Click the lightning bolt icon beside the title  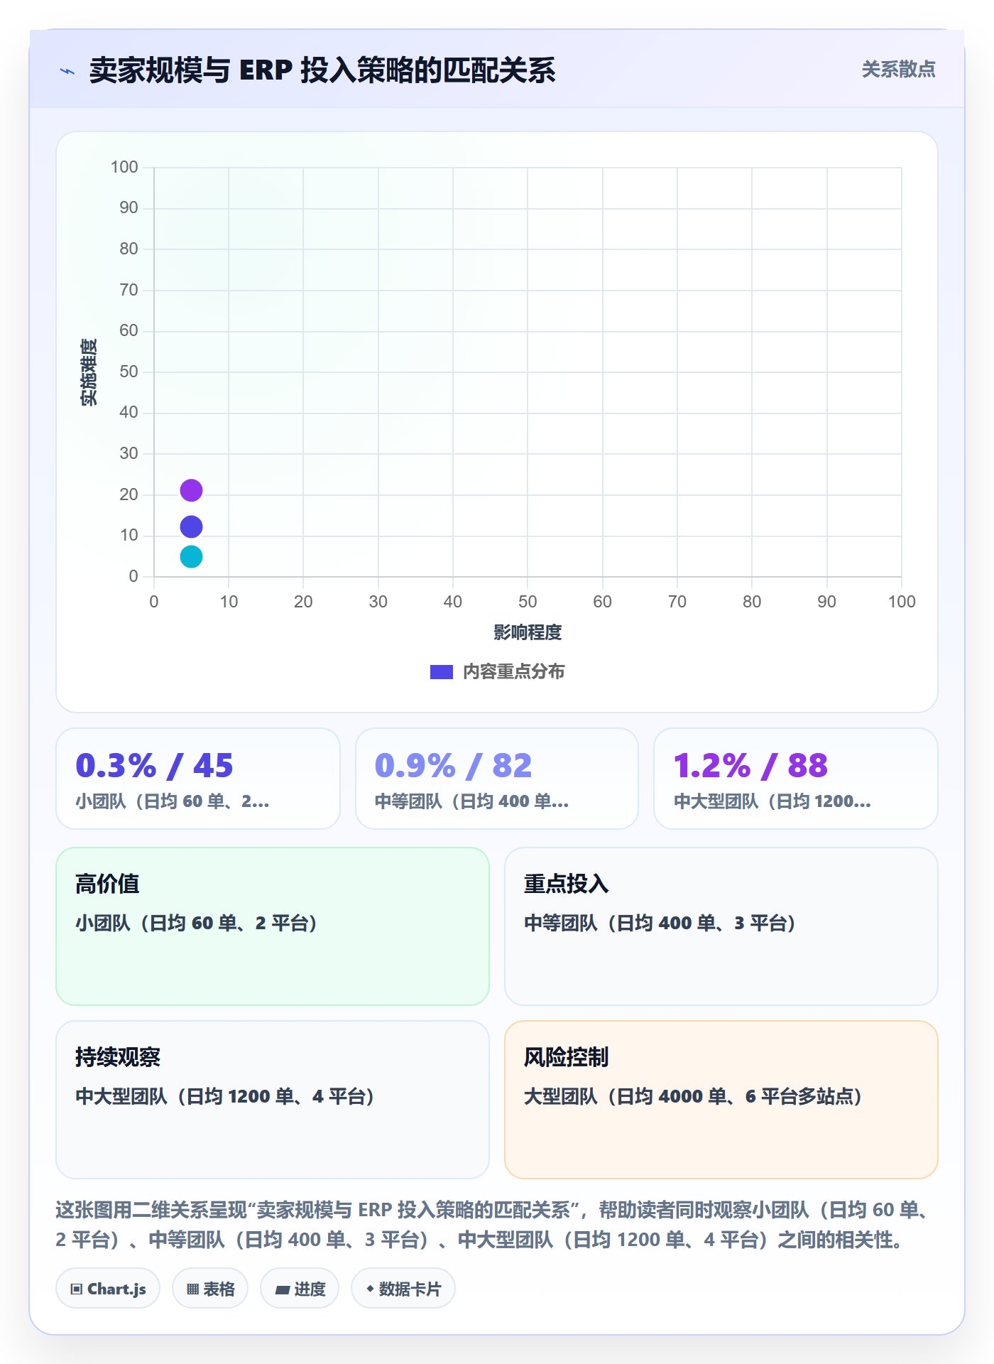point(67,71)
